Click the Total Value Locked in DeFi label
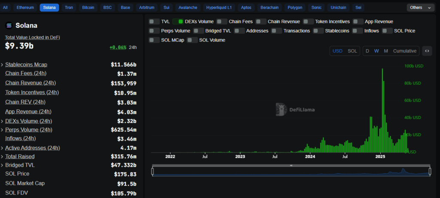440x198 pixels. pos(32,37)
